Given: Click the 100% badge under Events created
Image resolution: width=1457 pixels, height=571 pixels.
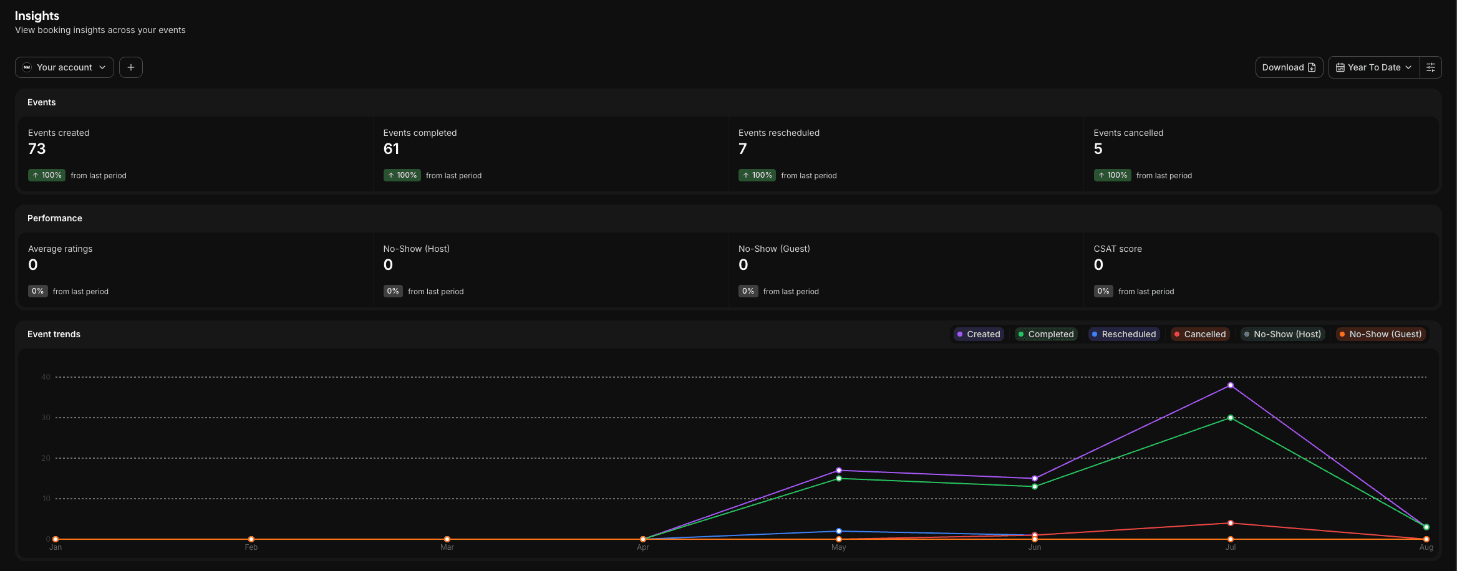Looking at the screenshot, I should [x=47, y=175].
